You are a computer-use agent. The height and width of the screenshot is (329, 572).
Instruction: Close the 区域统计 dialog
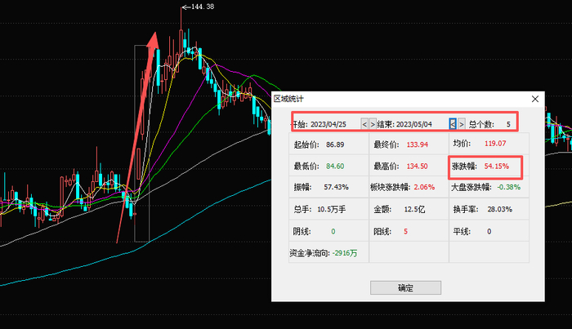[534, 99]
